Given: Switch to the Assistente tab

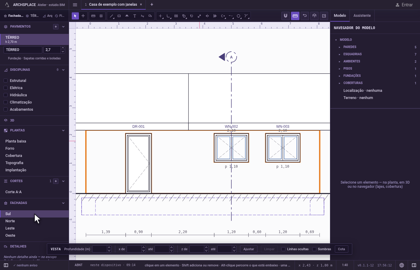Looking at the screenshot, I should click(362, 16).
